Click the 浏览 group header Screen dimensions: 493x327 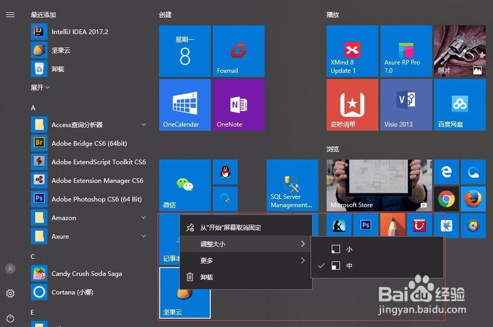point(333,149)
